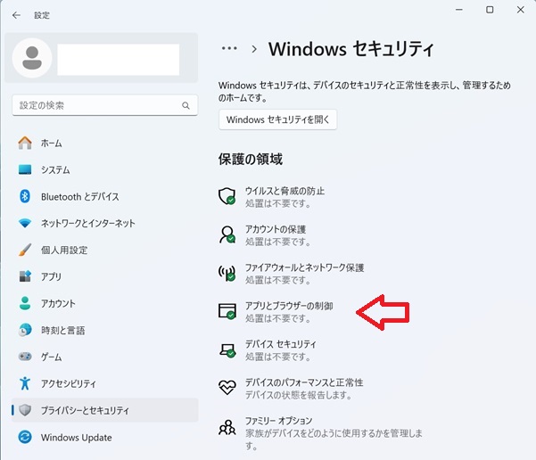
Task: Click the ホーム house icon
Action: coord(25,143)
